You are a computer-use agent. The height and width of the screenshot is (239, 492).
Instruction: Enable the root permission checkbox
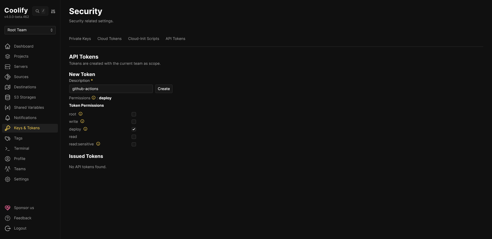(x=134, y=114)
